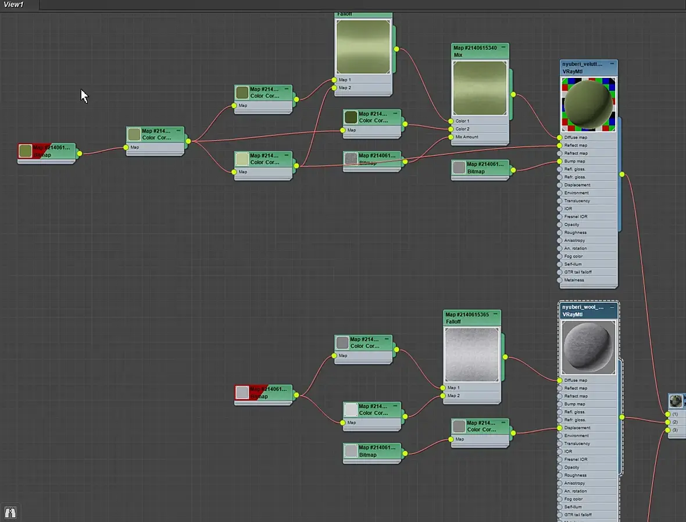686x522 pixels.
Task: Click nyuberi_velutt Self-illum socket
Action: pyautogui.click(x=560, y=264)
